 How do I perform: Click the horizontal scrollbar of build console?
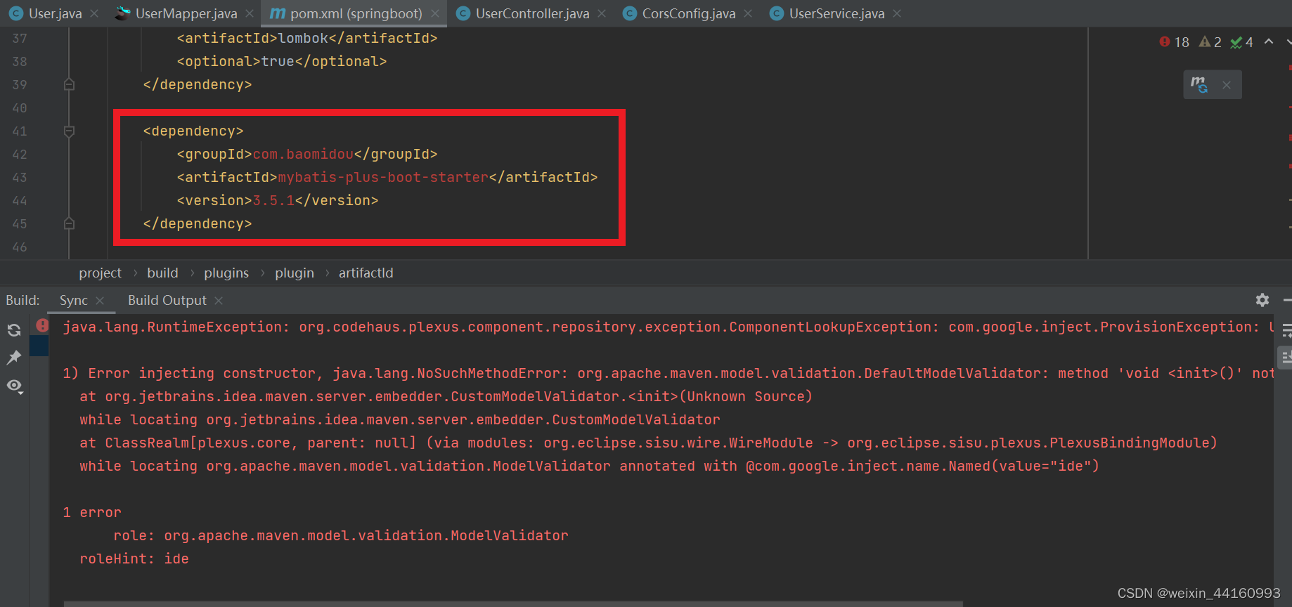(513, 603)
